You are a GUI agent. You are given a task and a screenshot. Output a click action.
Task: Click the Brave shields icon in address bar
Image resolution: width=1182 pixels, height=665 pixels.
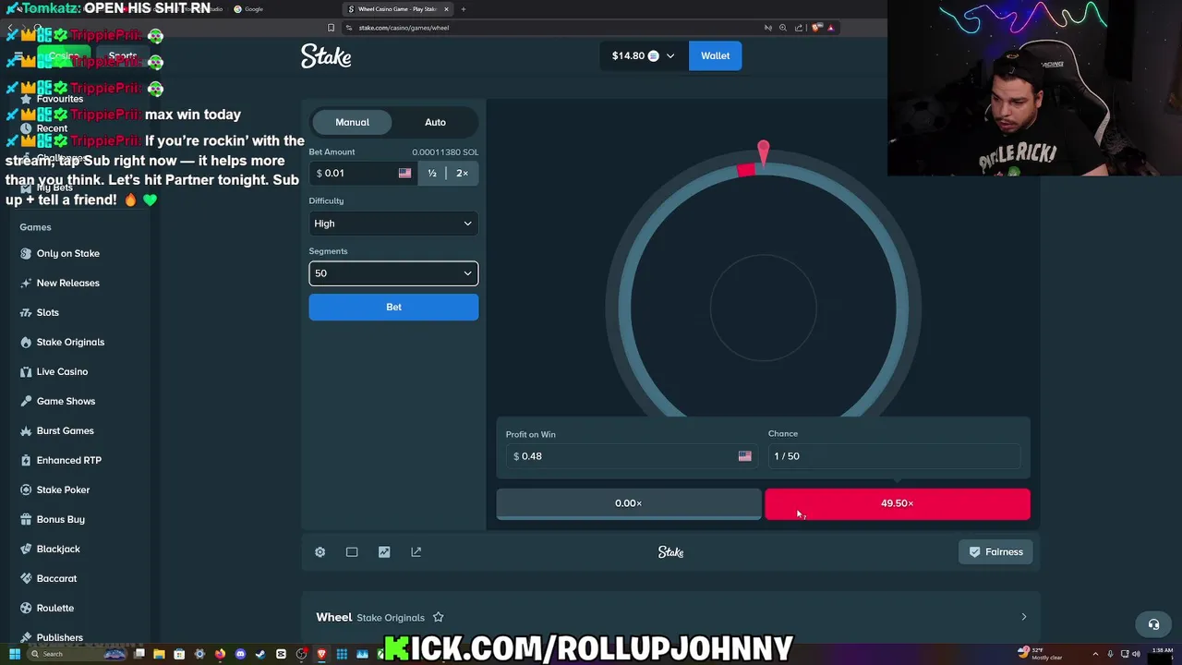point(815,28)
